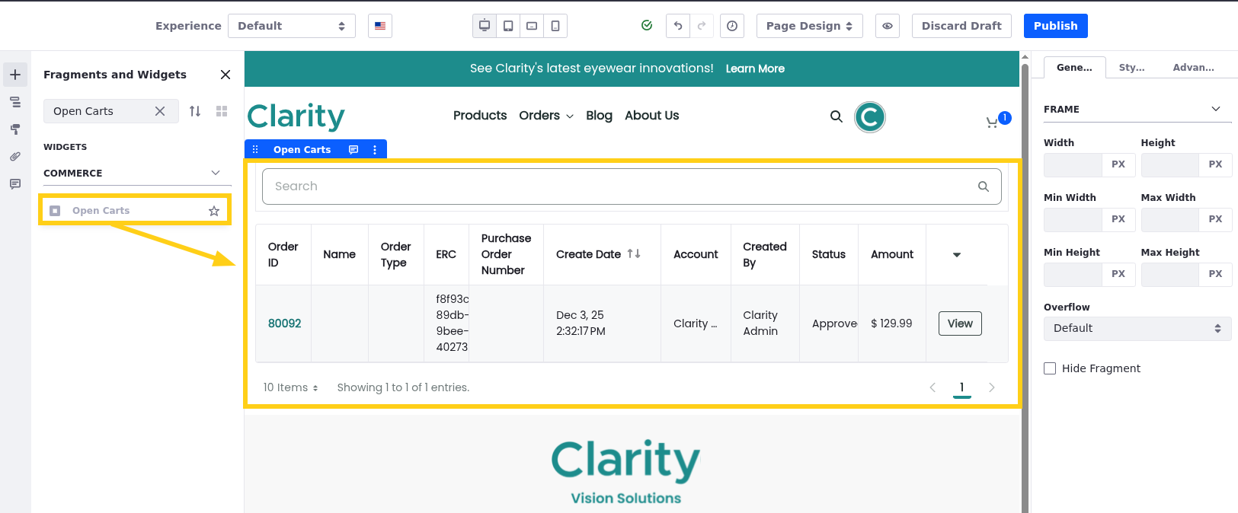Open the table column actions caret
Screen dimensions: 1238x513
pyautogui.click(x=957, y=255)
